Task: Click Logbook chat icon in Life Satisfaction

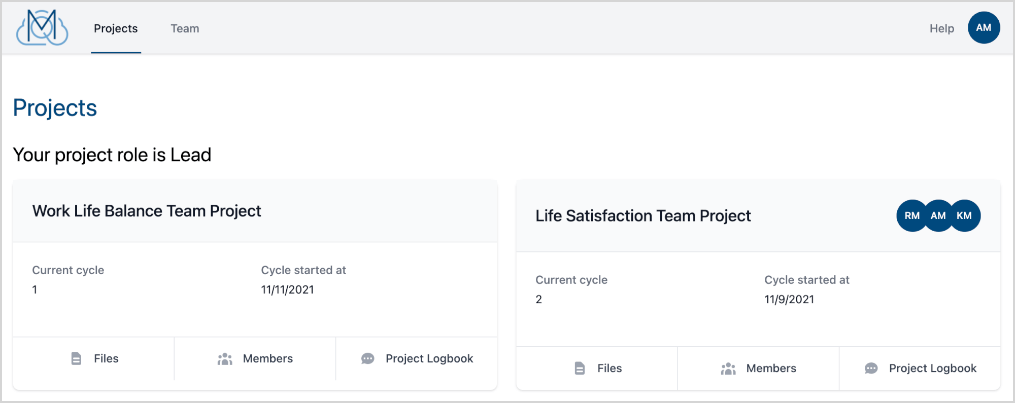Action: point(871,369)
